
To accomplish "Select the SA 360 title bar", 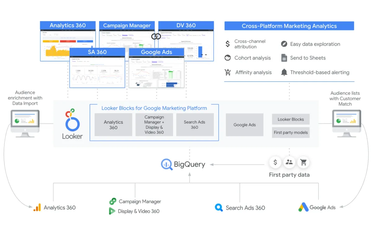I will (97, 52).
